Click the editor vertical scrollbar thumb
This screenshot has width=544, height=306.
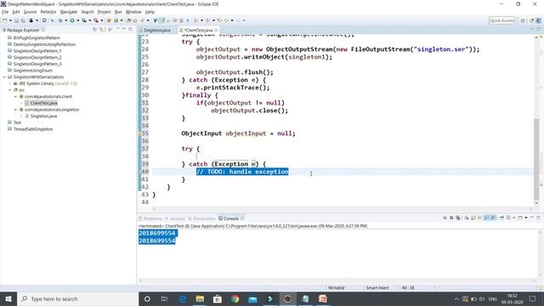536,158
